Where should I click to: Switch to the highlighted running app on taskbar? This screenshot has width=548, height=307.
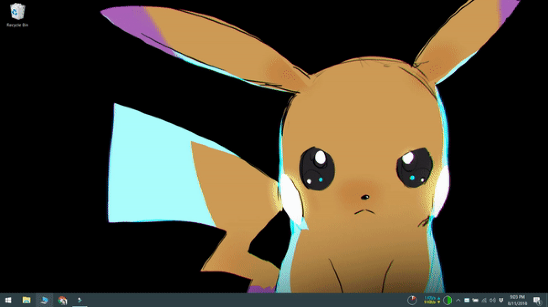pos(44,301)
